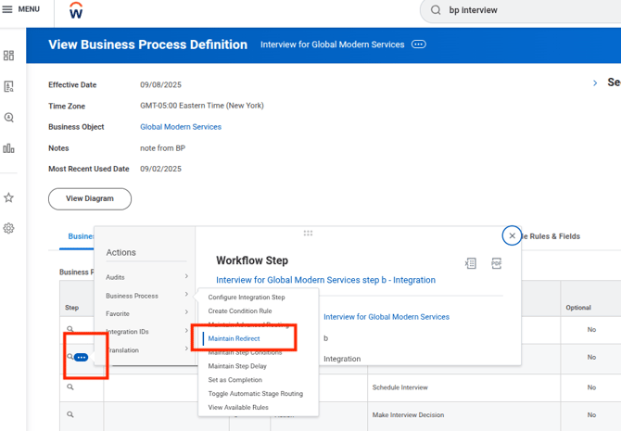Select Set as Completion
The image size is (621, 431).
pyautogui.click(x=235, y=380)
